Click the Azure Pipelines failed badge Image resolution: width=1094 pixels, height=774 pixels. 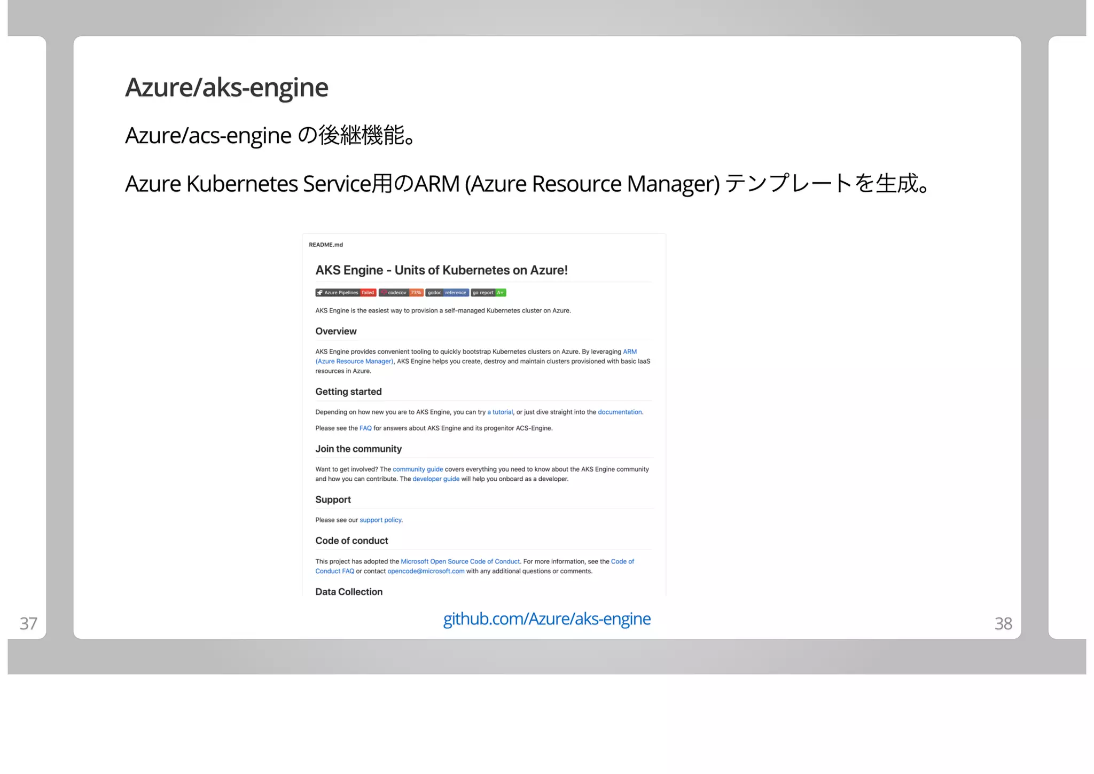point(346,293)
